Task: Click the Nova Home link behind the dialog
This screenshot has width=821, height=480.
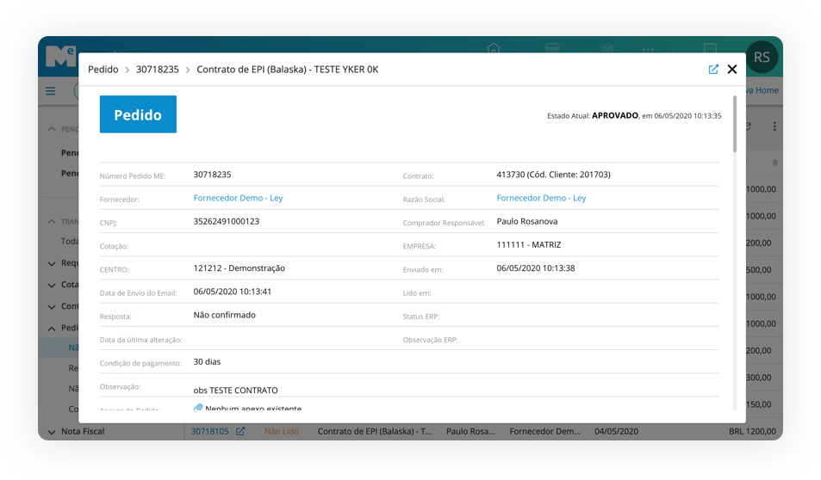Action: [762, 90]
